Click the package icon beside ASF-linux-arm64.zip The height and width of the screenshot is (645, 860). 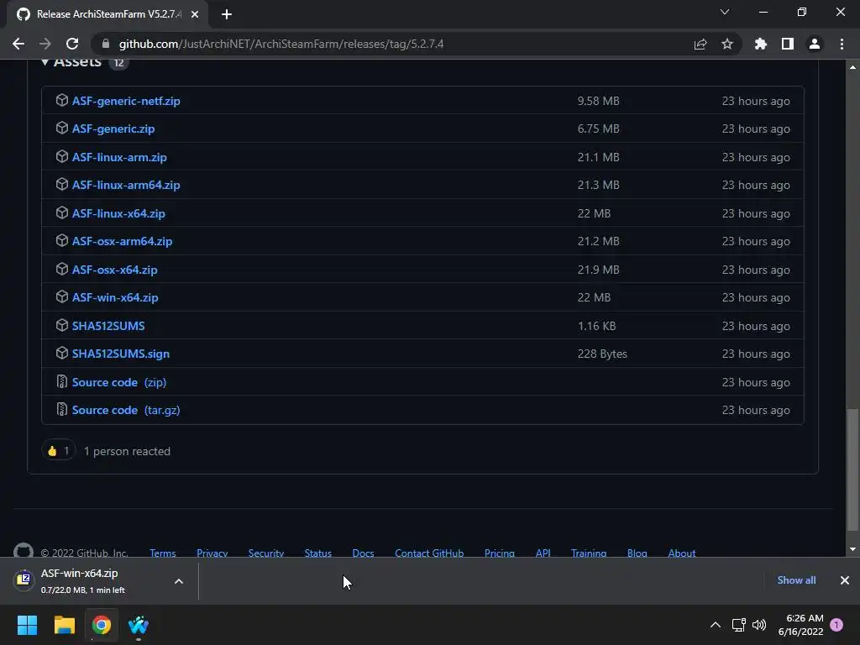62,185
